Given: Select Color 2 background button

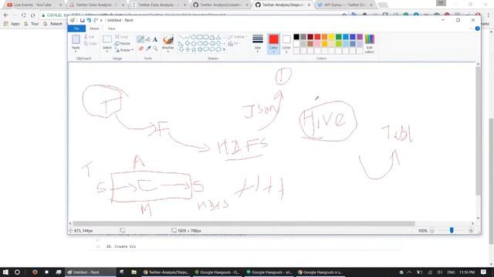Looking at the screenshot, I should (x=286, y=44).
